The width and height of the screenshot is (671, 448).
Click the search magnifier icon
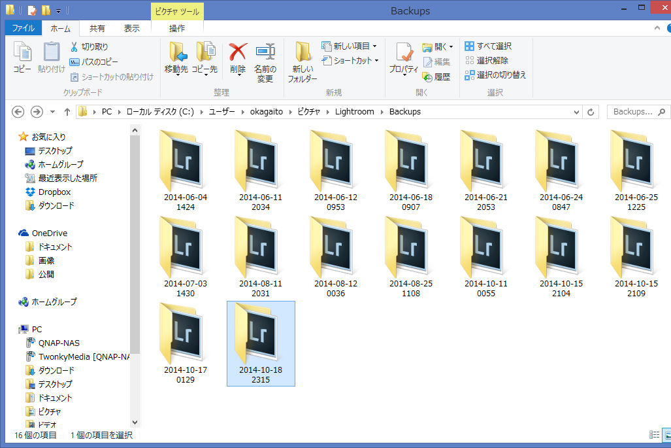[662, 112]
